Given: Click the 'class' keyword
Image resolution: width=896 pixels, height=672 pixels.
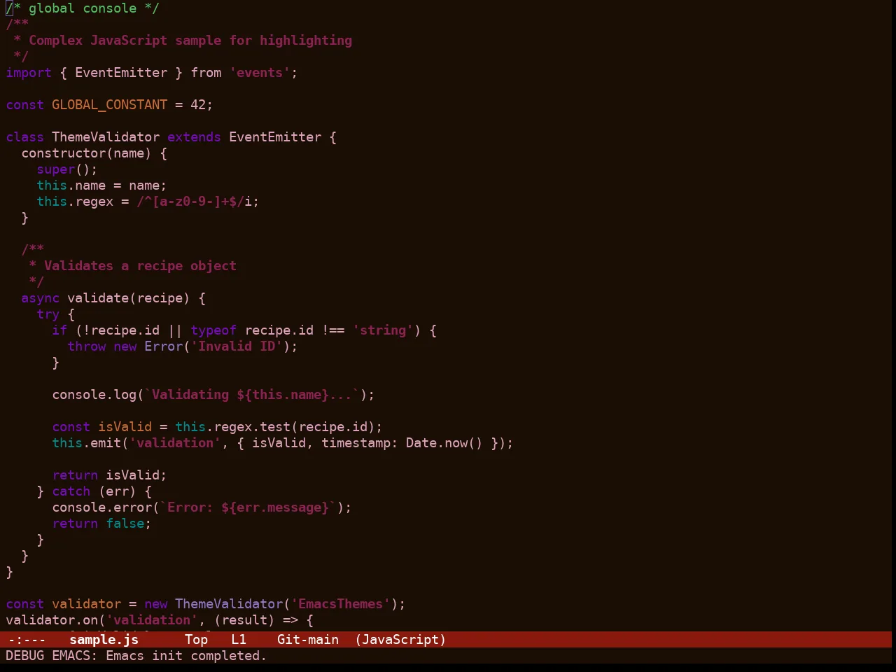Looking at the screenshot, I should pyautogui.click(x=25, y=137).
